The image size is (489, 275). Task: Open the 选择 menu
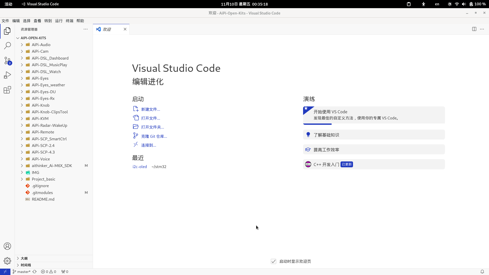27,21
